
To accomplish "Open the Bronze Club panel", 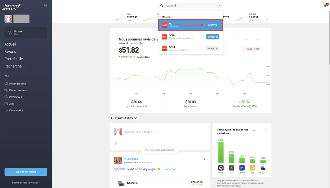I will (x=26, y=33).
